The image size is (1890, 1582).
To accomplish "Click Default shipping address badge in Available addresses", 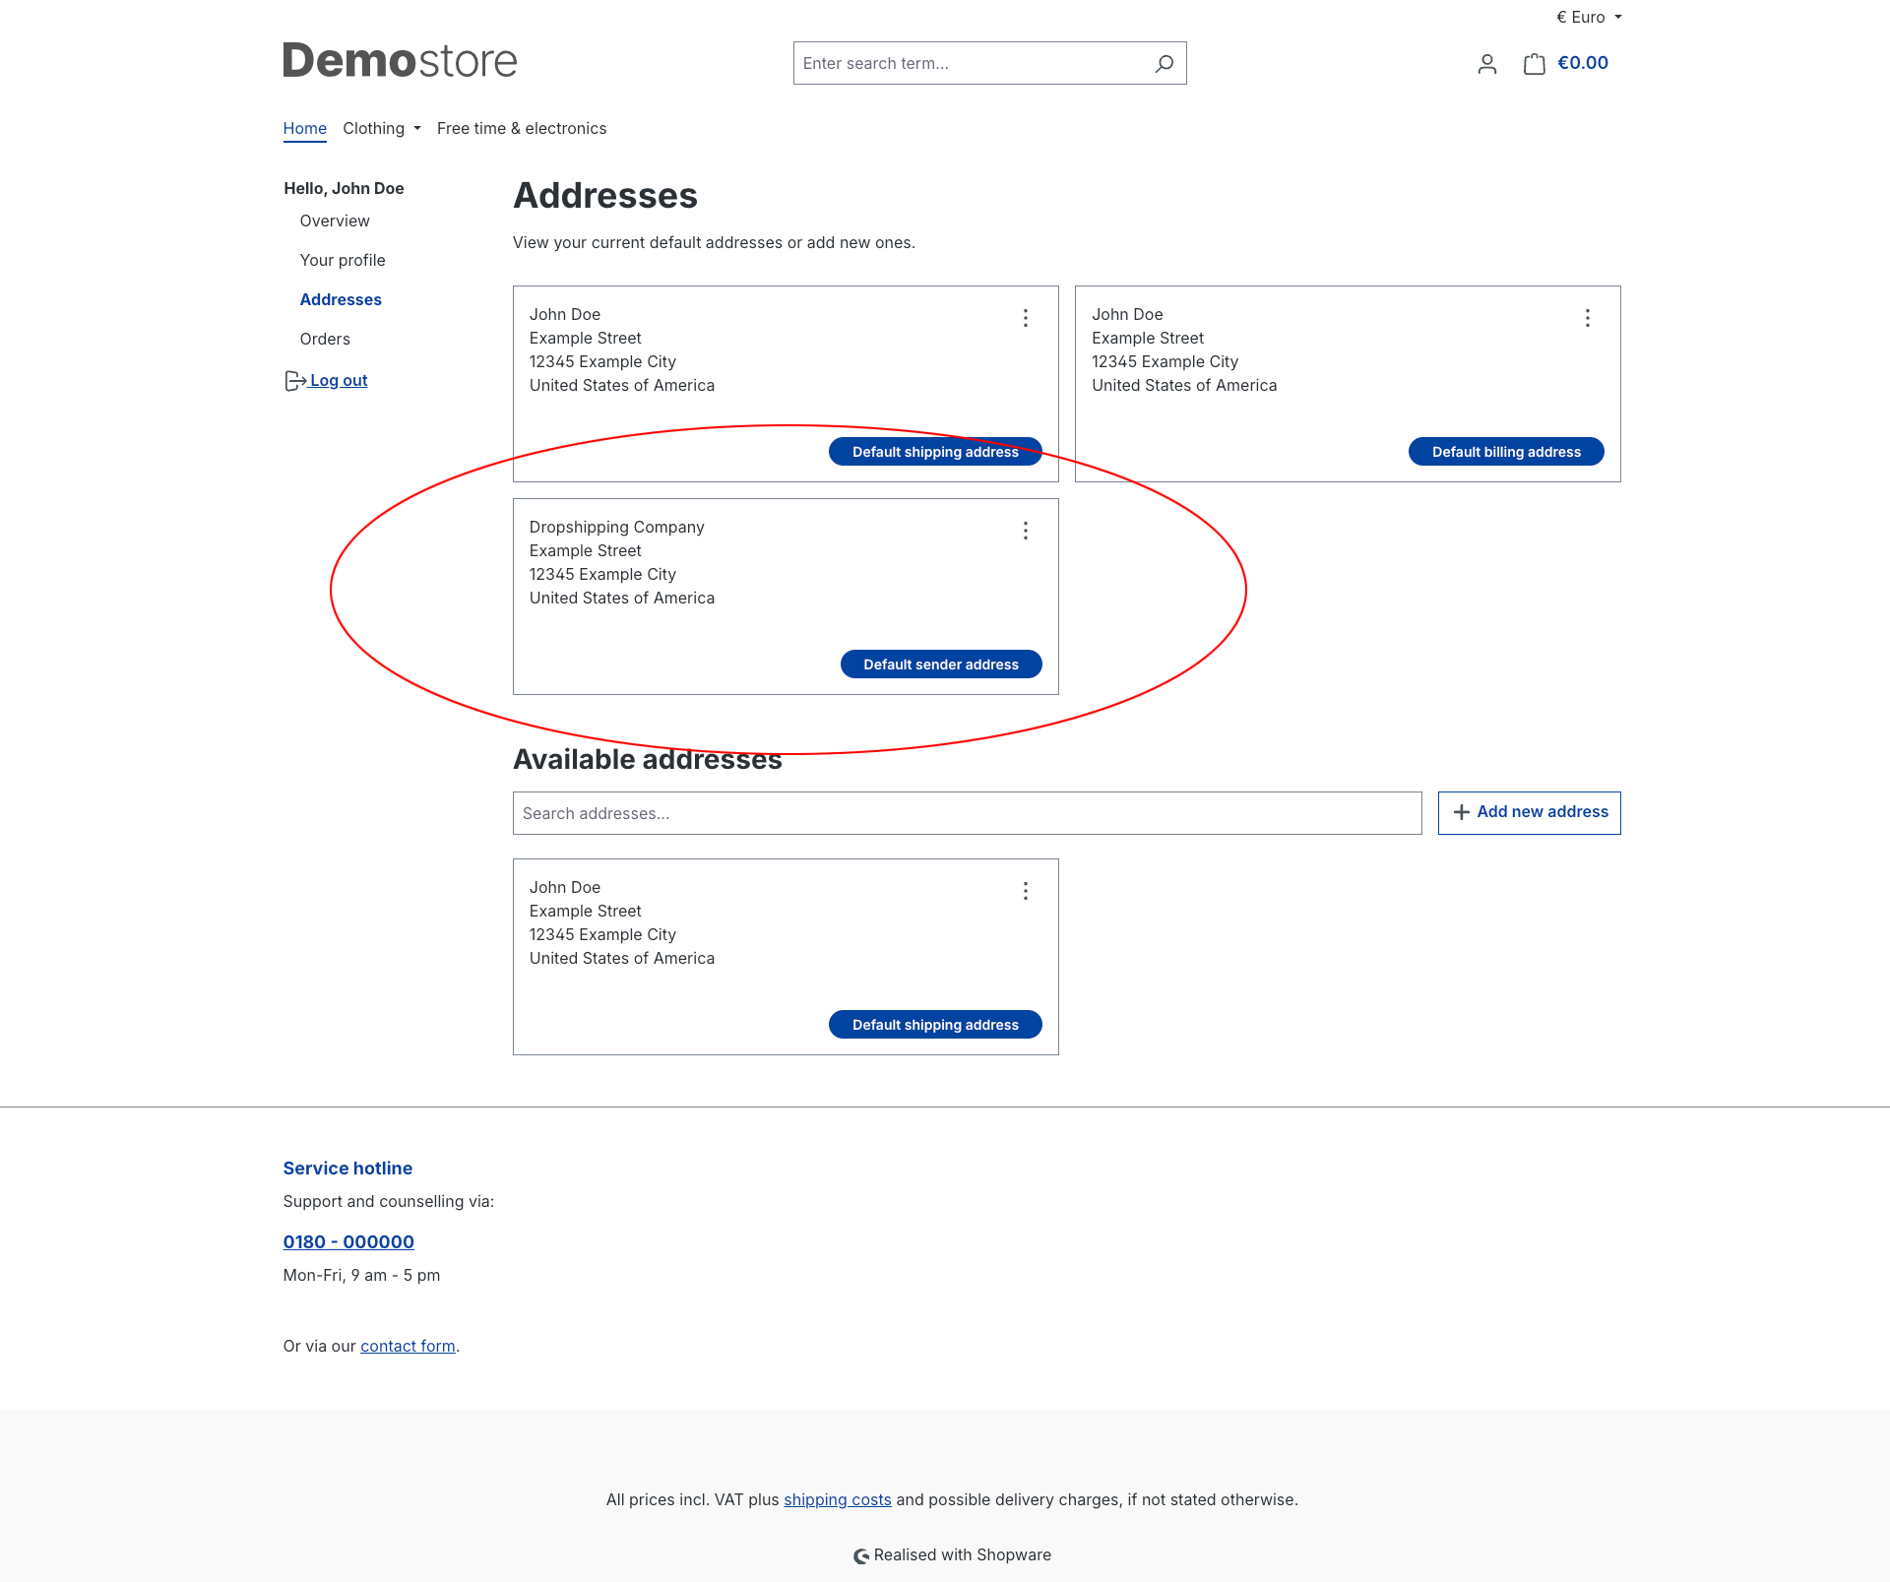I will [935, 1025].
